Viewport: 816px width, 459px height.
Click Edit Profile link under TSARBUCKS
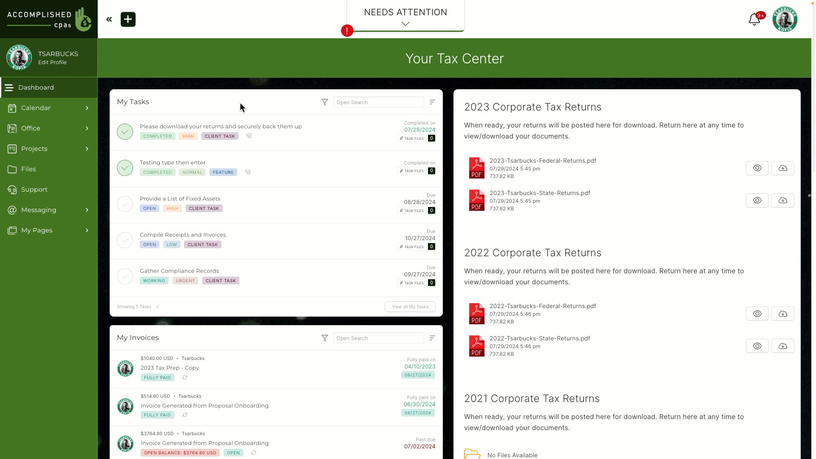[x=52, y=62]
